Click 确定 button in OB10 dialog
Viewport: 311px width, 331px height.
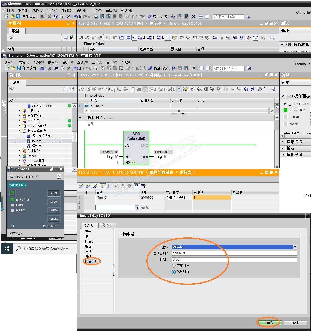click(270, 323)
